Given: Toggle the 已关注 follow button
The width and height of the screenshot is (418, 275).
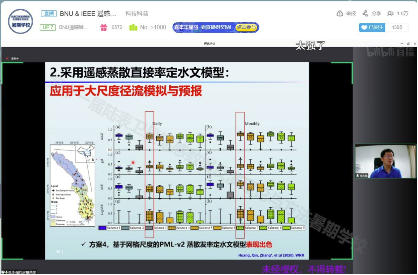Looking at the screenshot, I should coord(372,27).
